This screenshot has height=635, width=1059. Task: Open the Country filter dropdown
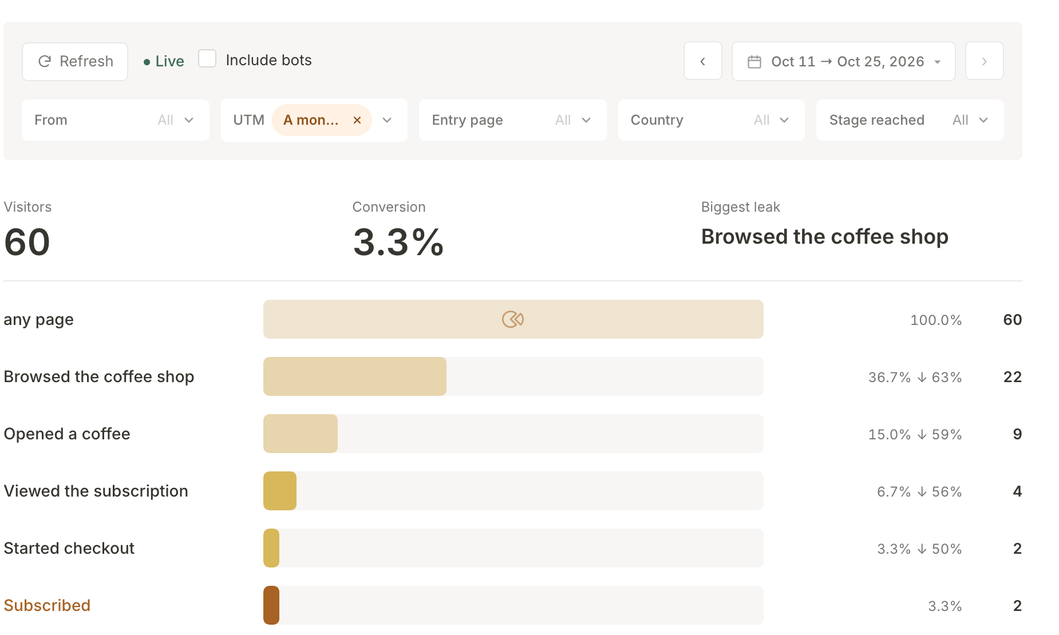[x=712, y=120]
